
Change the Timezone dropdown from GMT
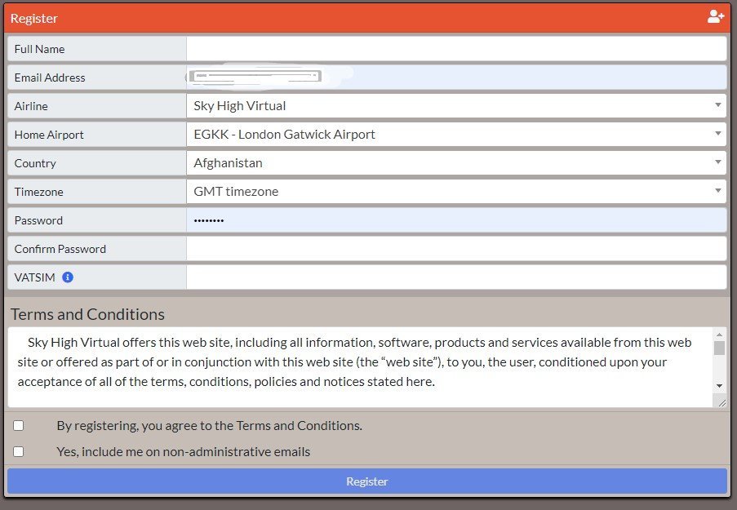pos(718,191)
